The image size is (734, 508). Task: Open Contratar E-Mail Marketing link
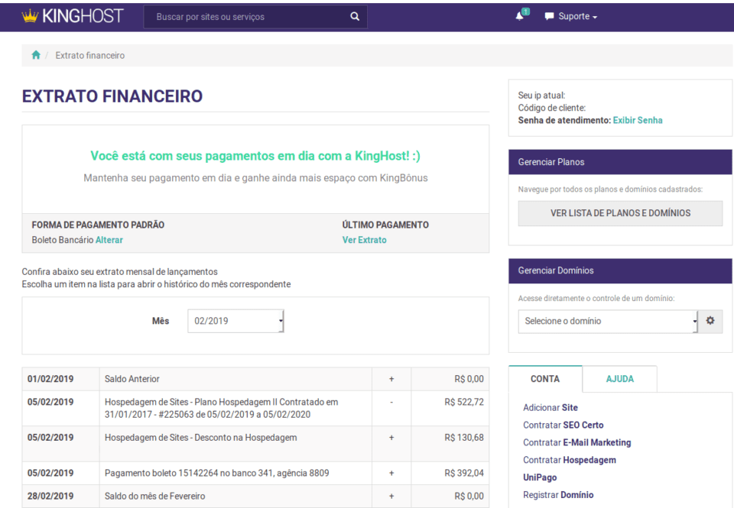tap(576, 442)
